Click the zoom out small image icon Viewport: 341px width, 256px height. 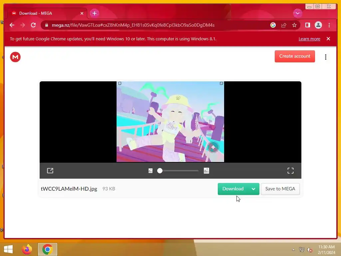tap(151, 171)
